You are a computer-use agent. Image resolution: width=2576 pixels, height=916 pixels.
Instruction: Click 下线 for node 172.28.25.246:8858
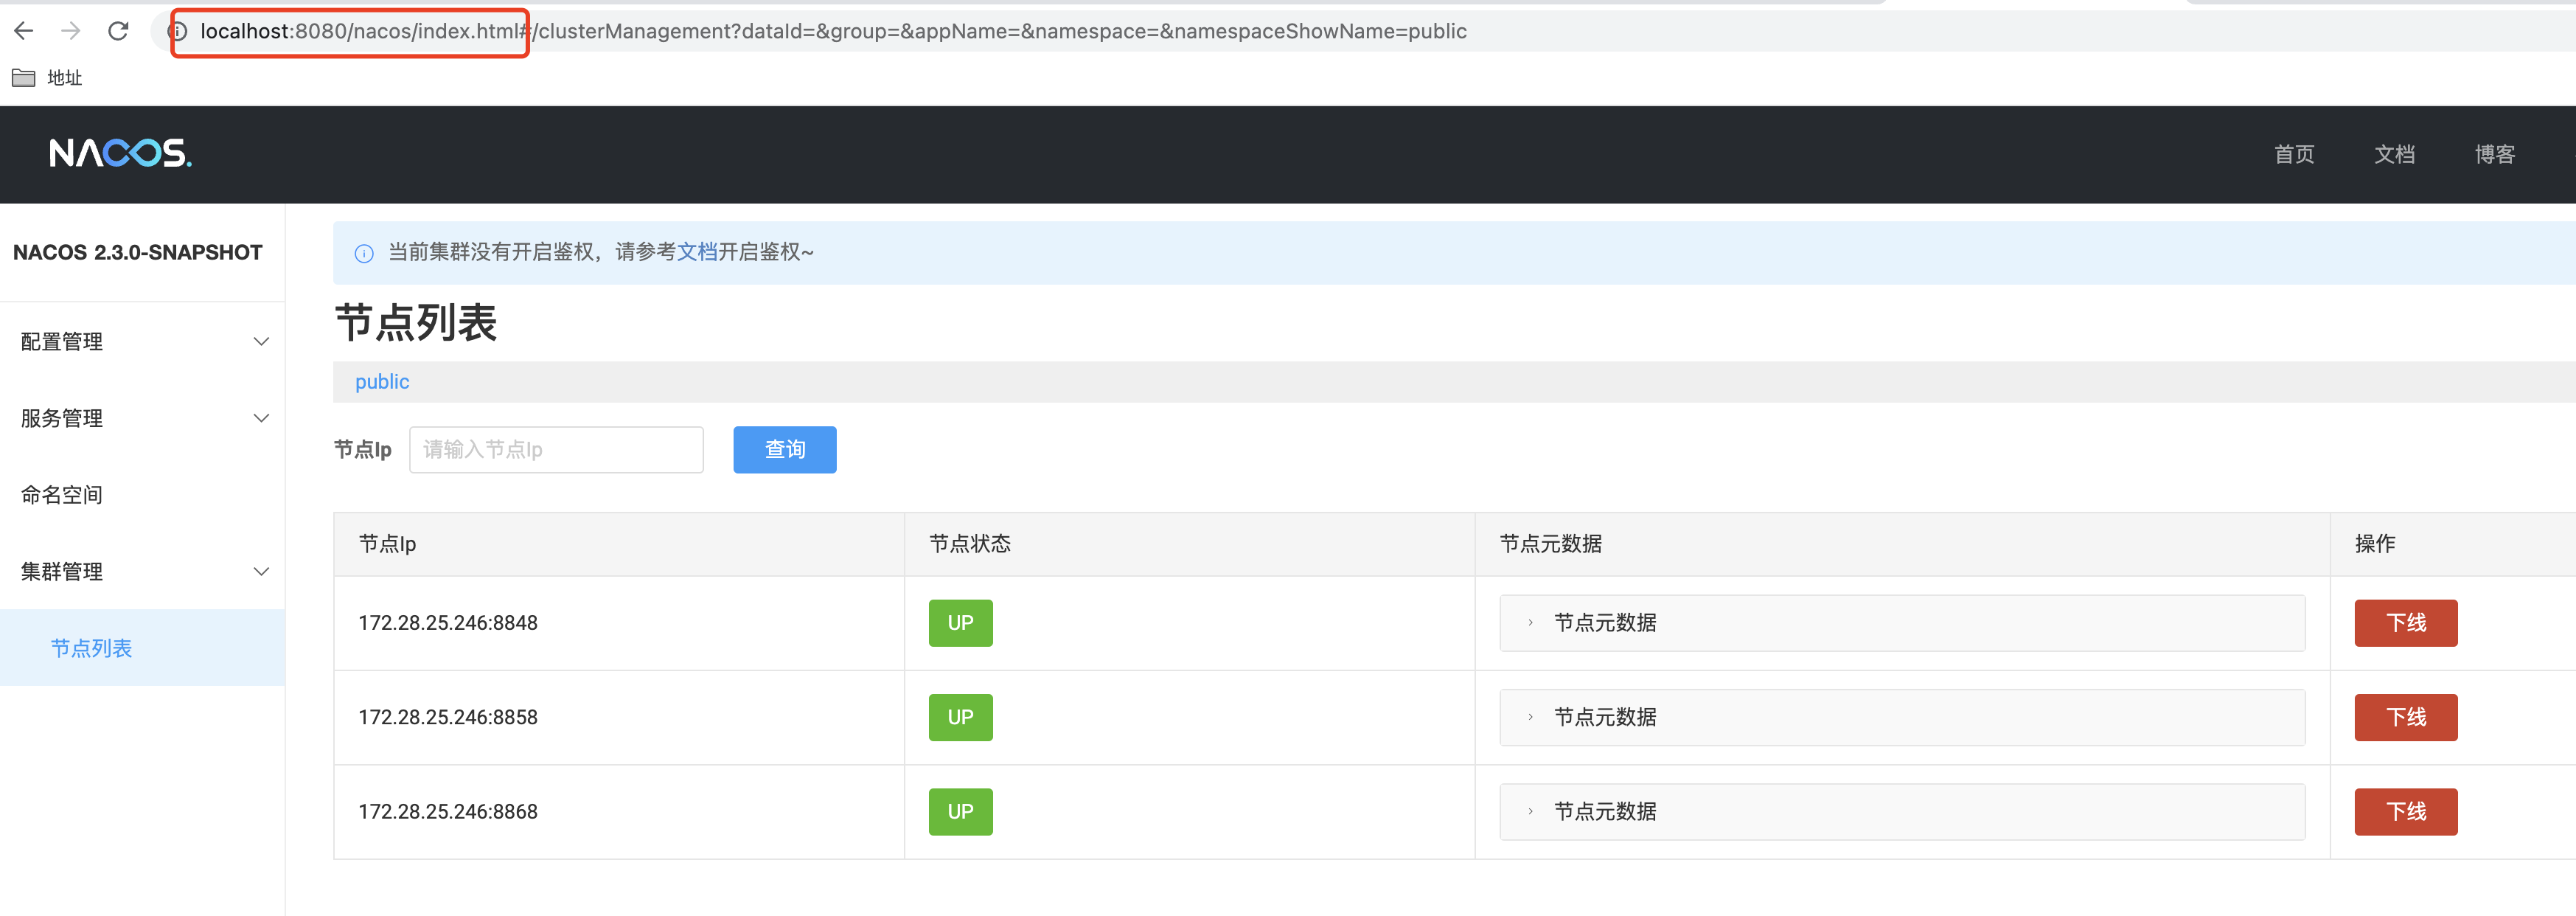tap(2406, 717)
